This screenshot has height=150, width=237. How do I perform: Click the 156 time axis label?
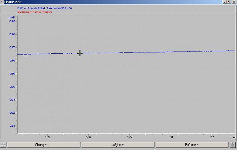[171, 137]
